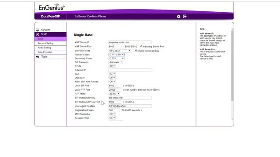The height and width of the screenshot is (157, 280).
Task: Open DNS SRV dropdown
Action: pos(112,78)
